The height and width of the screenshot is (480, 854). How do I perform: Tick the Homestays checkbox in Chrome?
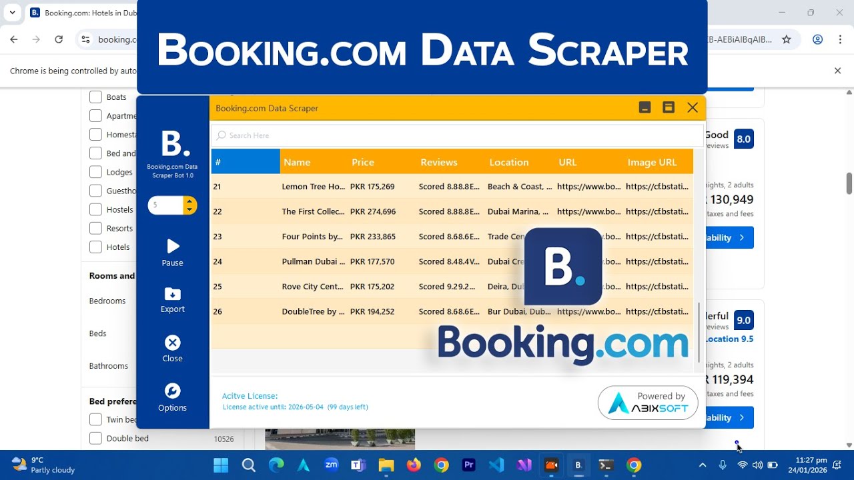click(x=95, y=134)
